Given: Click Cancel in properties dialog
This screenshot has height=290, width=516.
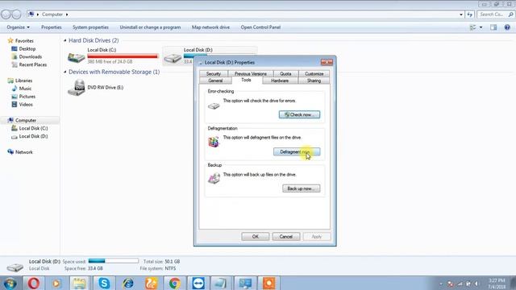Looking at the screenshot, I should 285,236.
